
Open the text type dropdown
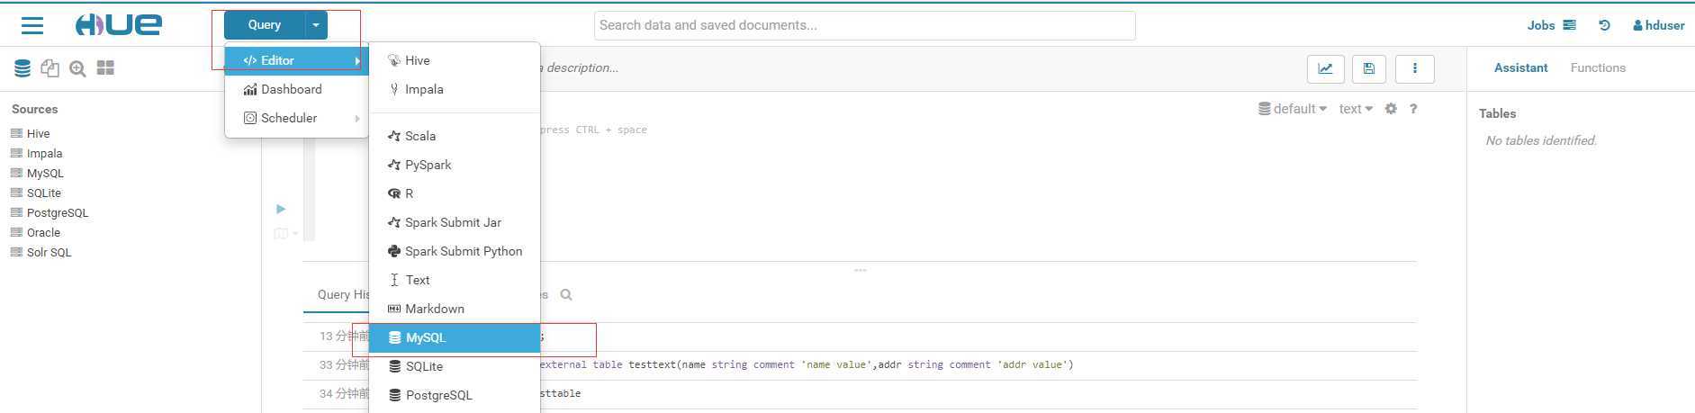[1356, 109]
